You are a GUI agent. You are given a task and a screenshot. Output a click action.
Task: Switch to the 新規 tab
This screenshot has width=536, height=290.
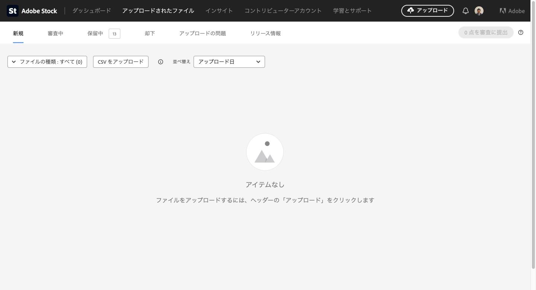(x=18, y=33)
